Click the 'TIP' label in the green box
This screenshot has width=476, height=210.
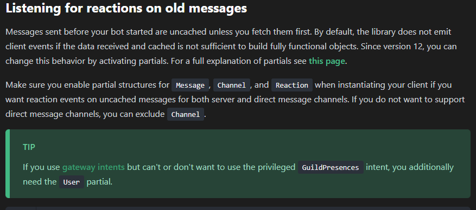[x=29, y=147]
